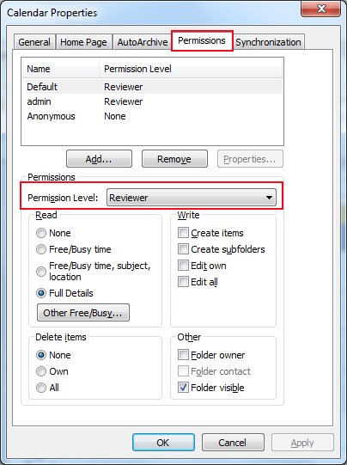Select Free/Busy time, subject, location option

41,272
